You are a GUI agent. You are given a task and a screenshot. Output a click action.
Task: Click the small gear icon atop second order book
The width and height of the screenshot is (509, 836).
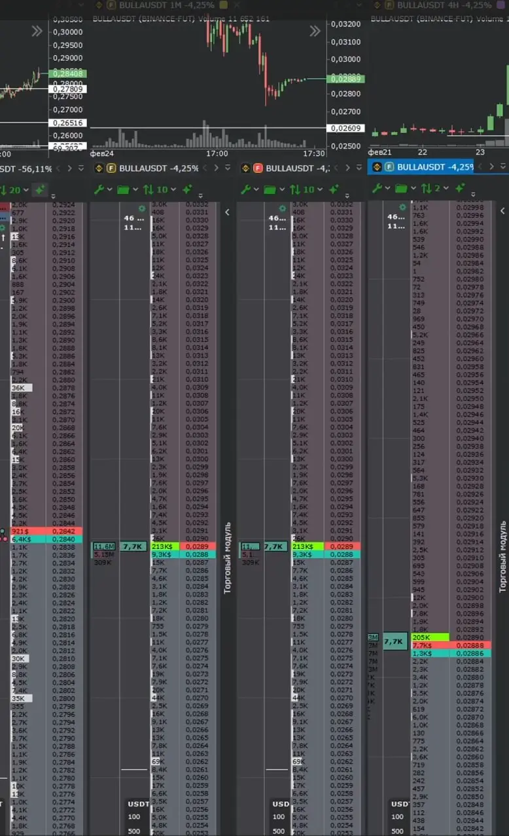click(x=142, y=208)
